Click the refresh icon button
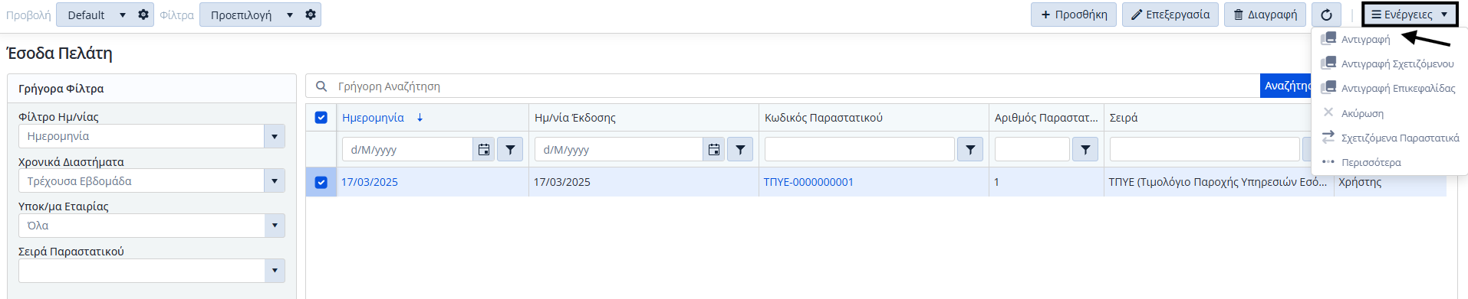This screenshot has width=1468, height=299. coord(1326,15)
